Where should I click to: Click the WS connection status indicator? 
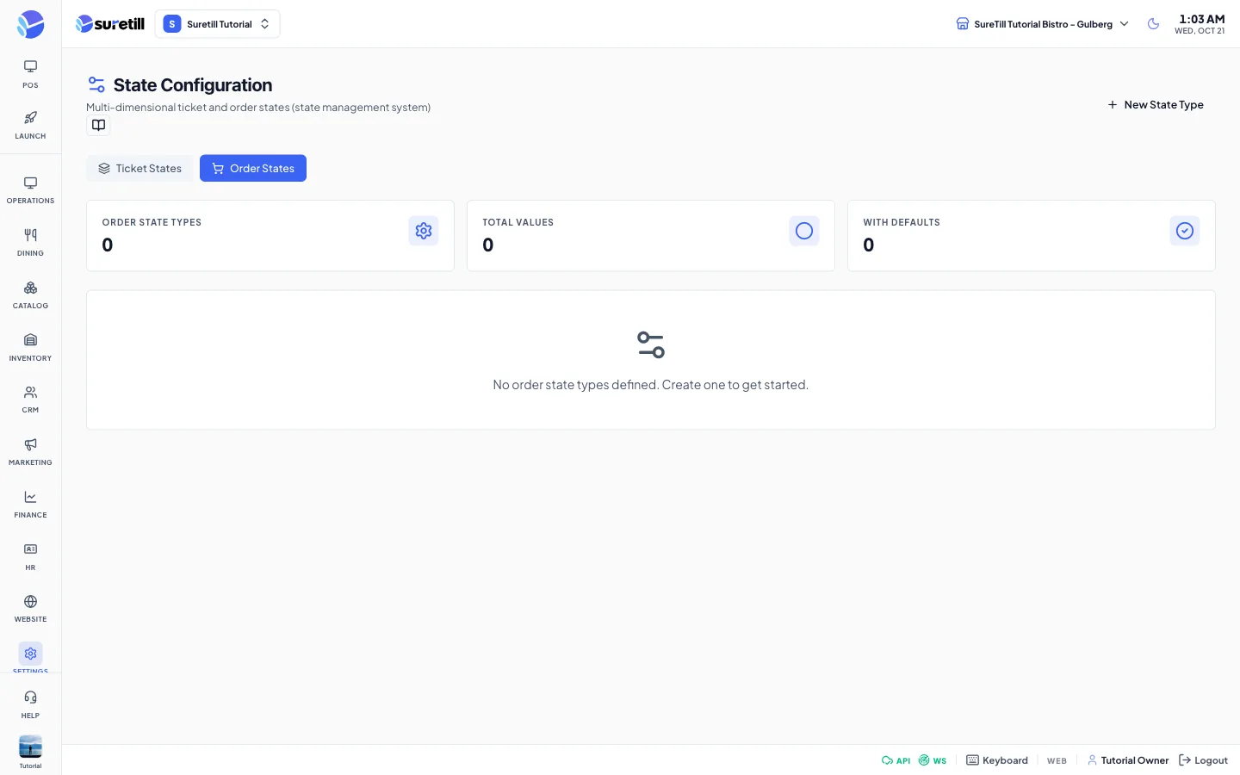(x=933, y=760)
